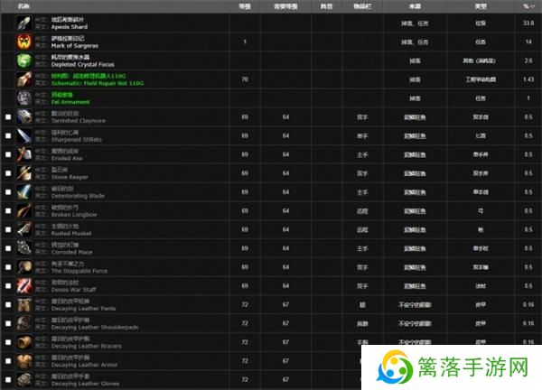Click the Field Repair Bot 110G schematic icon

point(24,79)
